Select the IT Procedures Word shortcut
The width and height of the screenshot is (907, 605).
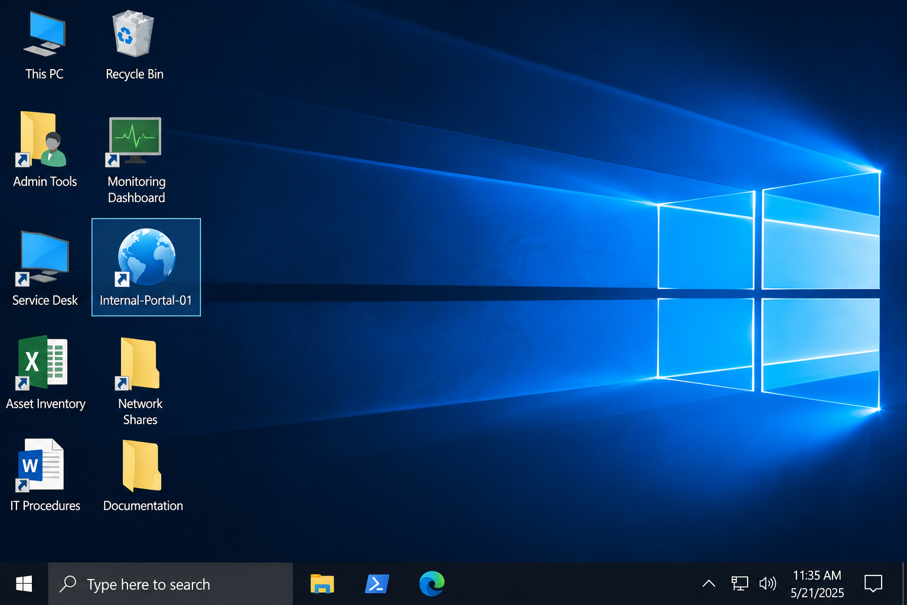40,465
